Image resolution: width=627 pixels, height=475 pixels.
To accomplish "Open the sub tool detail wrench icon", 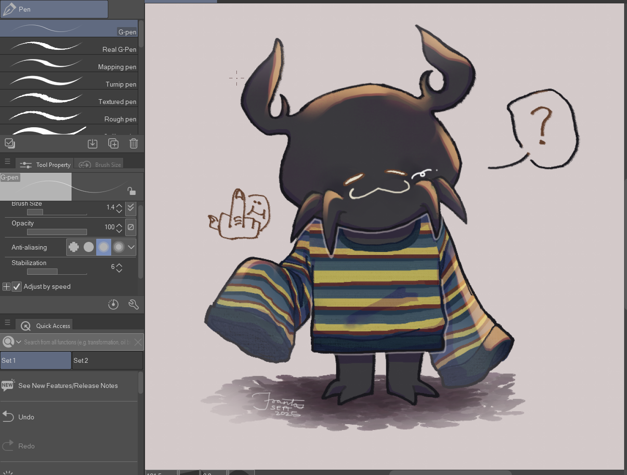I will (x=133, y=304).
